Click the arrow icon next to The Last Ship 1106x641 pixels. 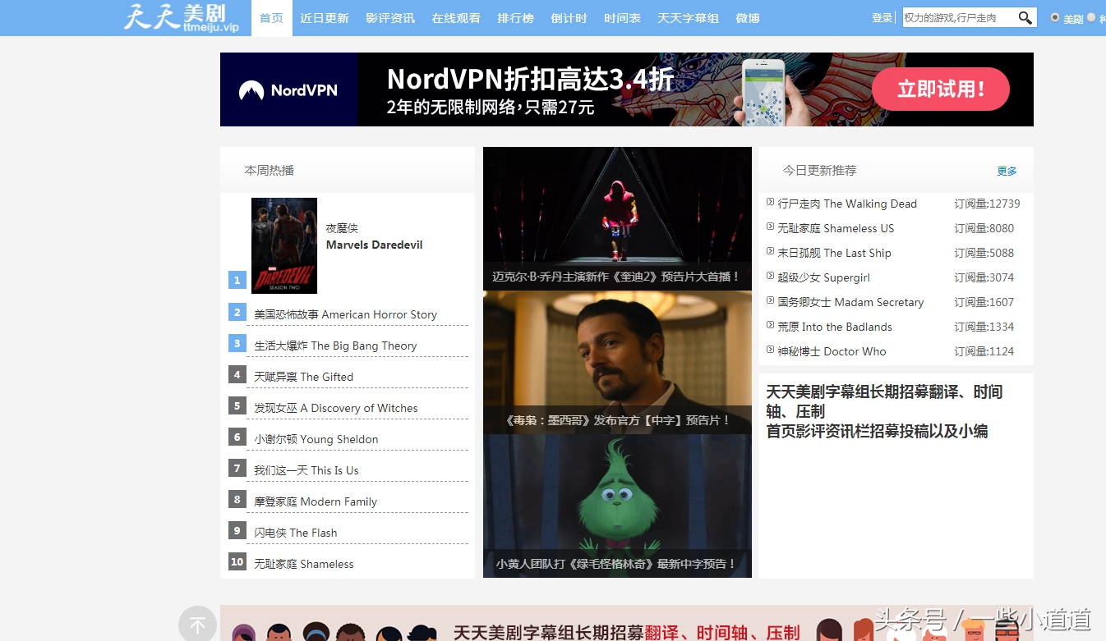[x=768, y=253]
